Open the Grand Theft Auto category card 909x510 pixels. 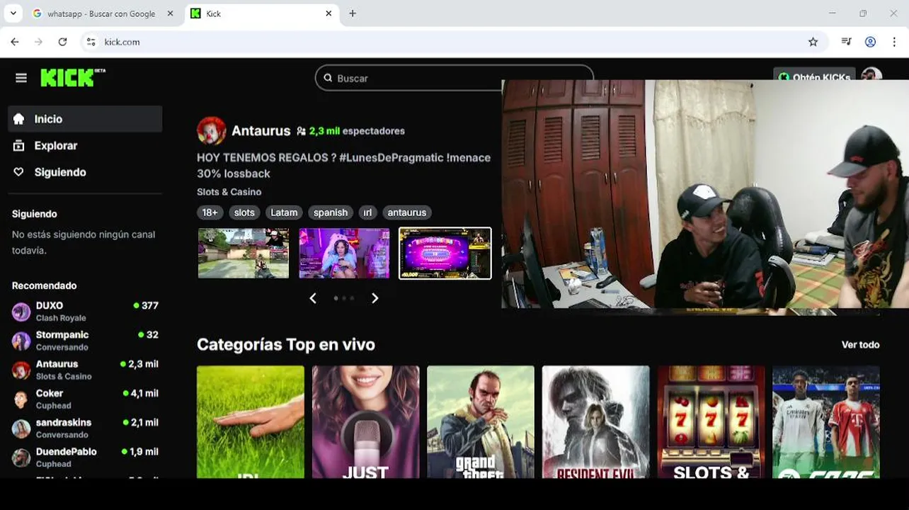click(481, 421)
